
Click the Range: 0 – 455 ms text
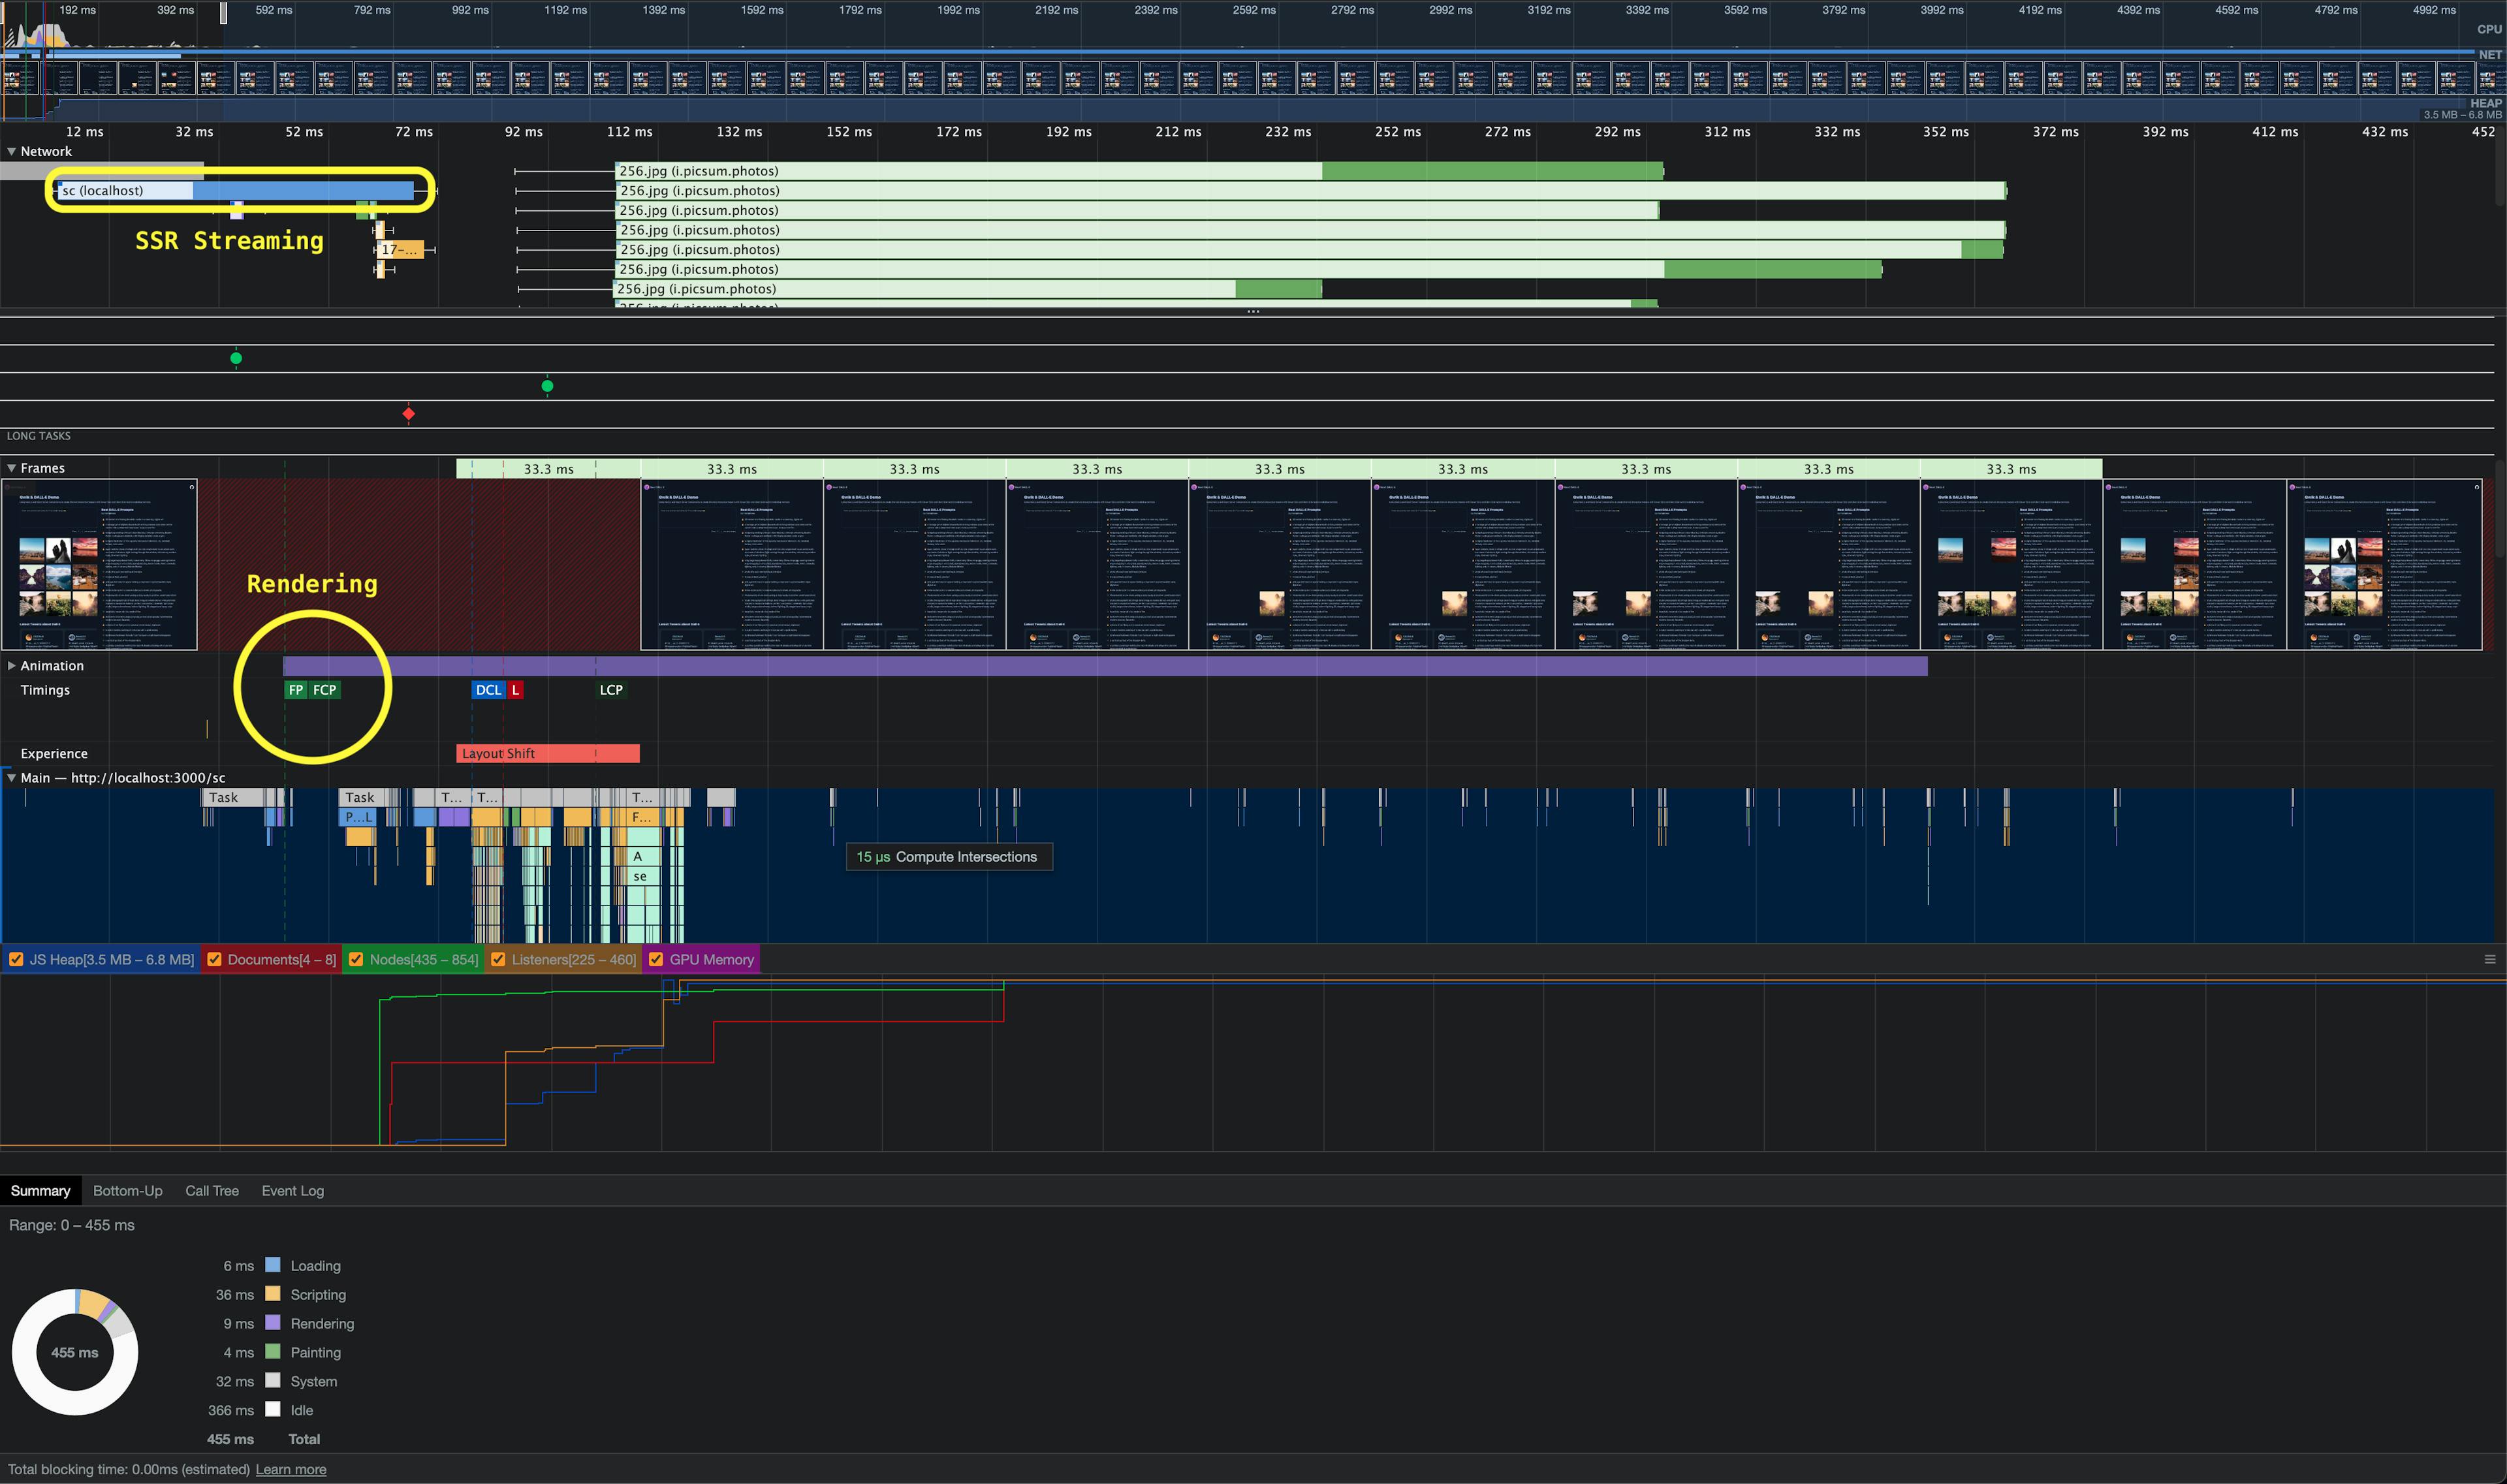pos(72,1225)
